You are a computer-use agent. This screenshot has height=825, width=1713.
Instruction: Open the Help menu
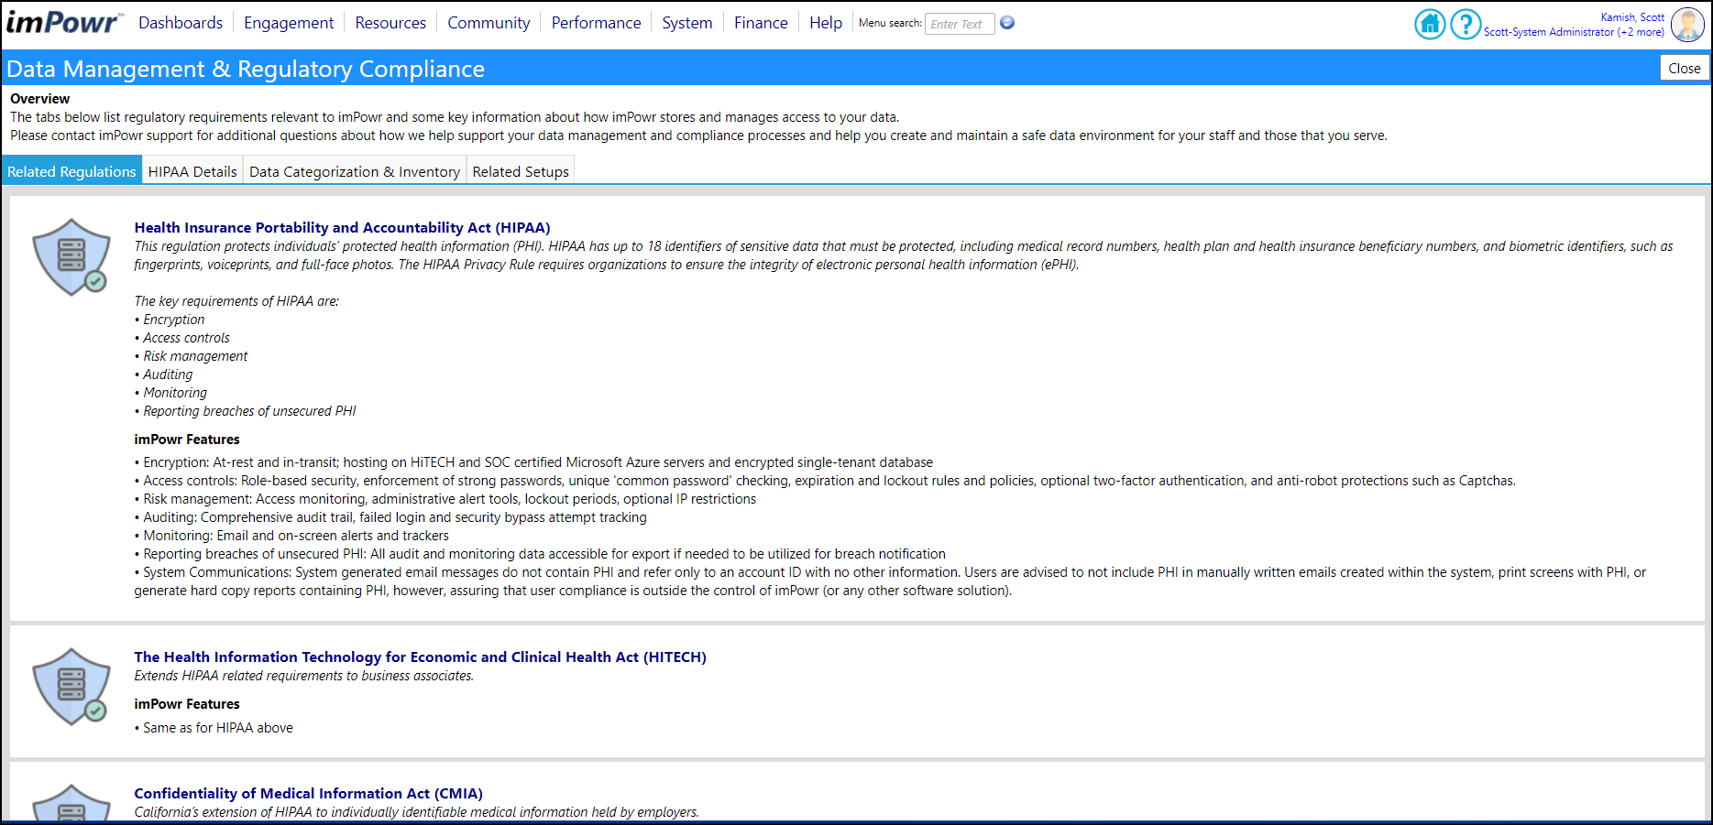pyautogui.click(x=826, y=23)
